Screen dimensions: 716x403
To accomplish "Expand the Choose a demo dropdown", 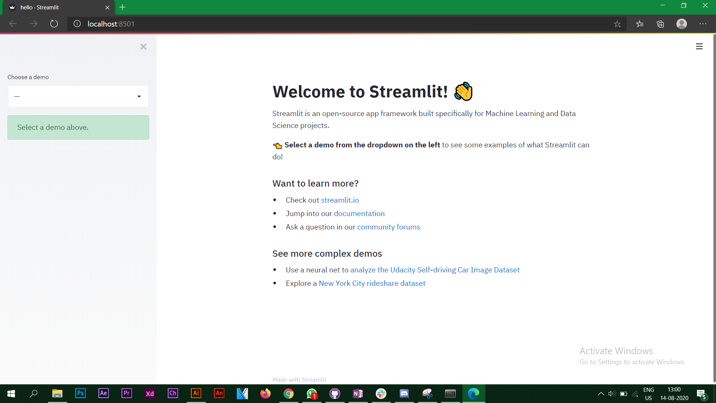I will [78, 96].
